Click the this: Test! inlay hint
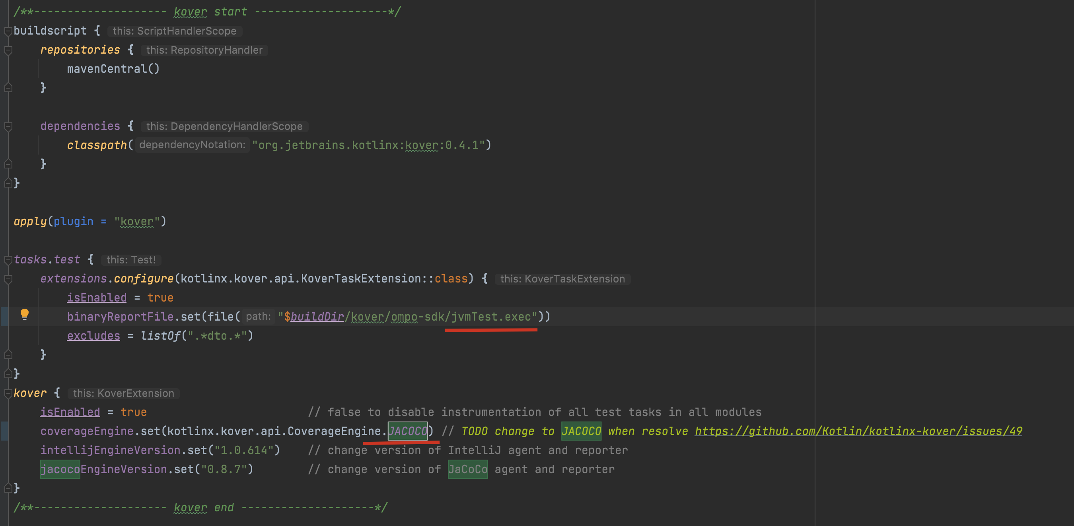Screen dimensions: 1074x526 coord(130,259)
